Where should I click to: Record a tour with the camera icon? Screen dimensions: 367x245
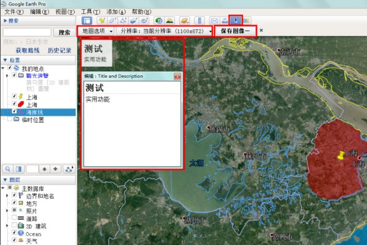(144, 21)
